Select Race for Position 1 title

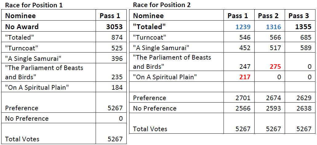[34, 5]
